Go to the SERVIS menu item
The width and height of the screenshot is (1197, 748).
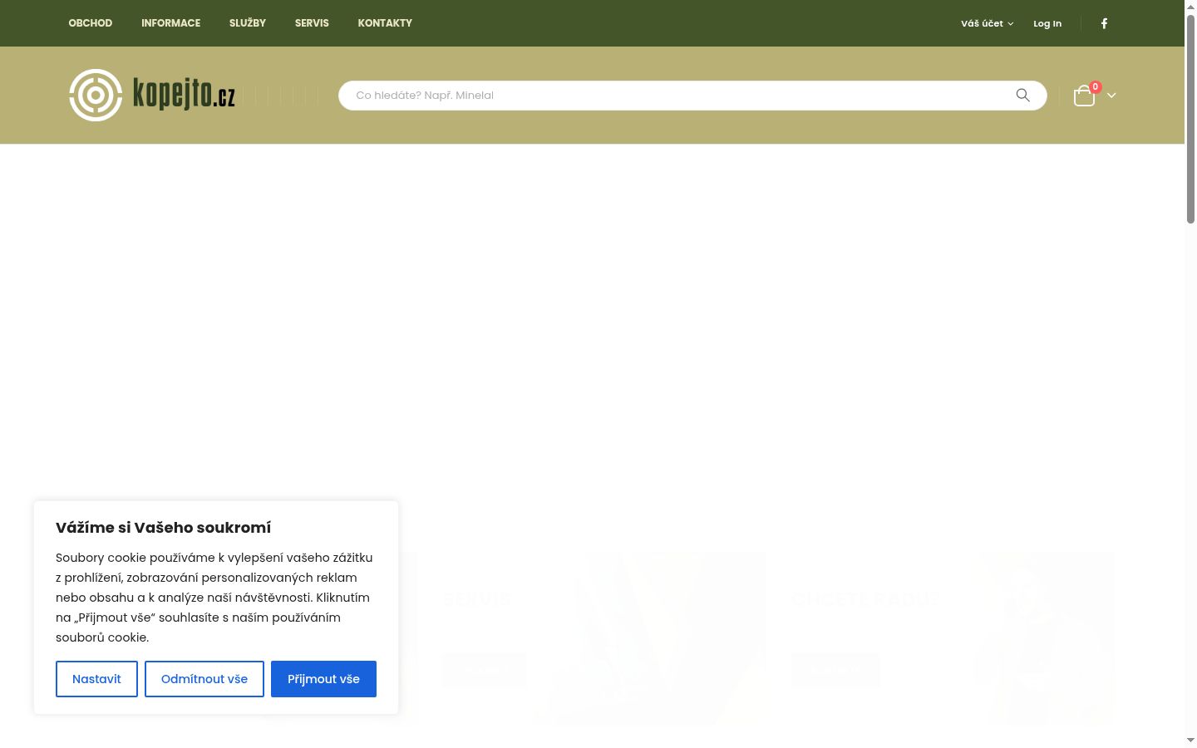tap(312, 23)
